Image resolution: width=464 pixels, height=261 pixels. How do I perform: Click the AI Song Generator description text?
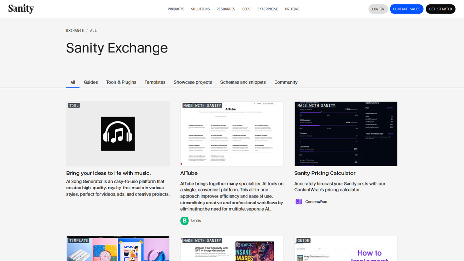(x=118, y=188)
